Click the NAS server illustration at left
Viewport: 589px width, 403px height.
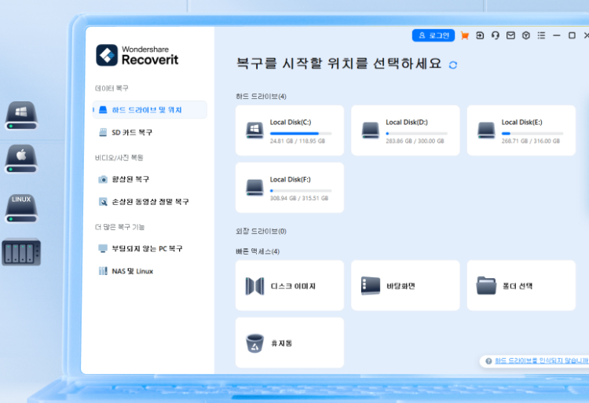(21, 252)
